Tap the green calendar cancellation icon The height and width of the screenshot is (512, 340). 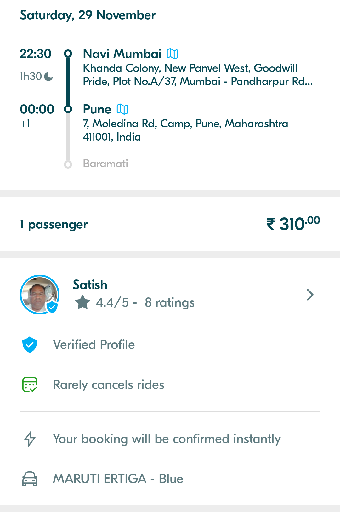coord(30,385)
